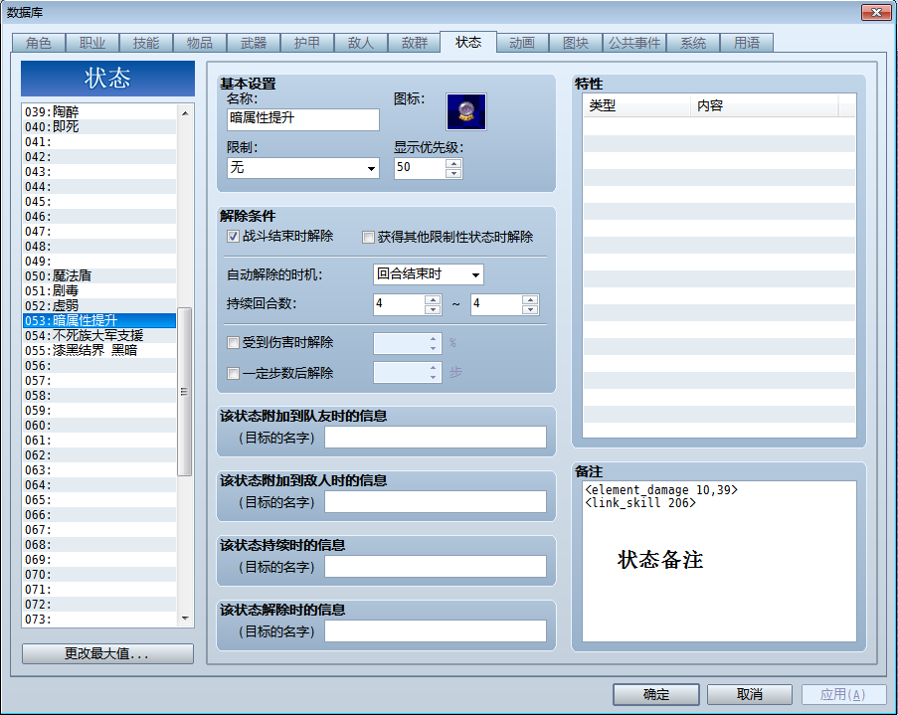Click the 备注 notes text area
The width and height of the screenshot is (898, 715).
click(x=719, y=562)
